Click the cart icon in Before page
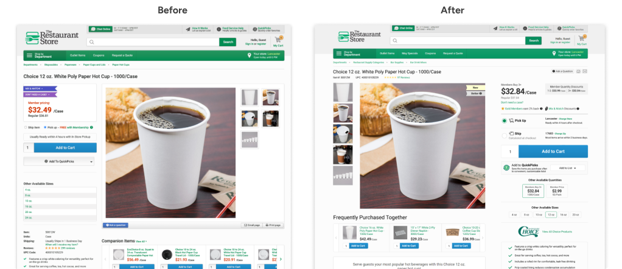The height and width of the screenshot is (269, 622). tap(278, 40)
